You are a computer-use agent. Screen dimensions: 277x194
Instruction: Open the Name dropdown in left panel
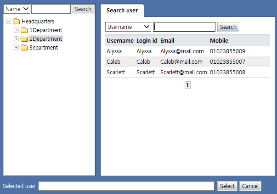pyautogui.click(x=17, y=9)
